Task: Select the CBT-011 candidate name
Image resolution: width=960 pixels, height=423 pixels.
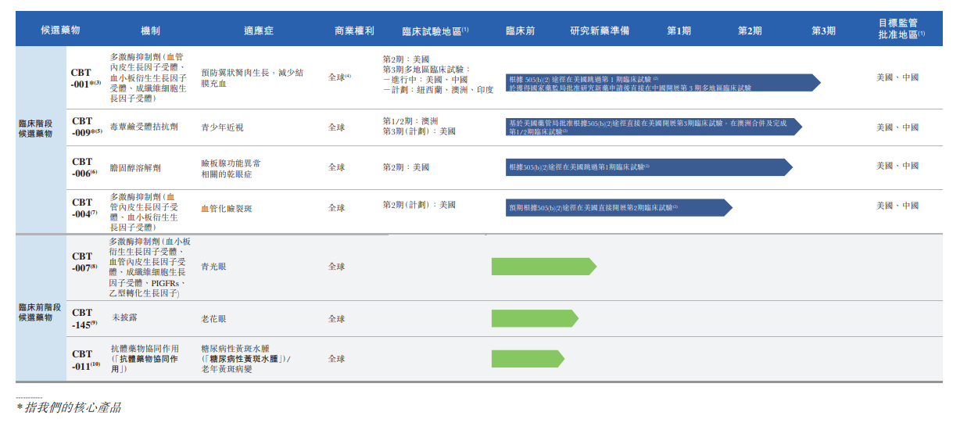Action: click(86, 359)
